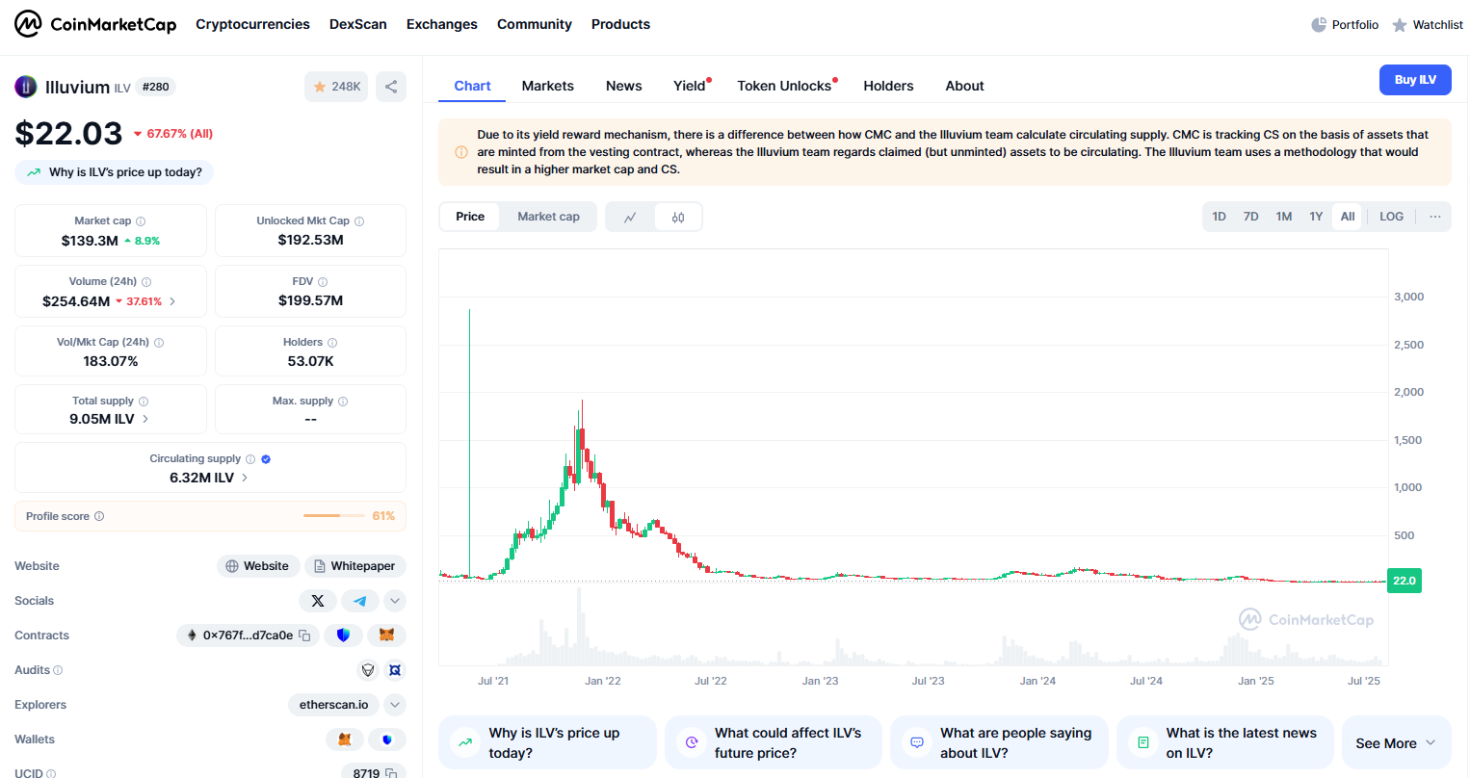Click the Volume (24h) info icon
The image size is (1470, 778).
[146, 282]
